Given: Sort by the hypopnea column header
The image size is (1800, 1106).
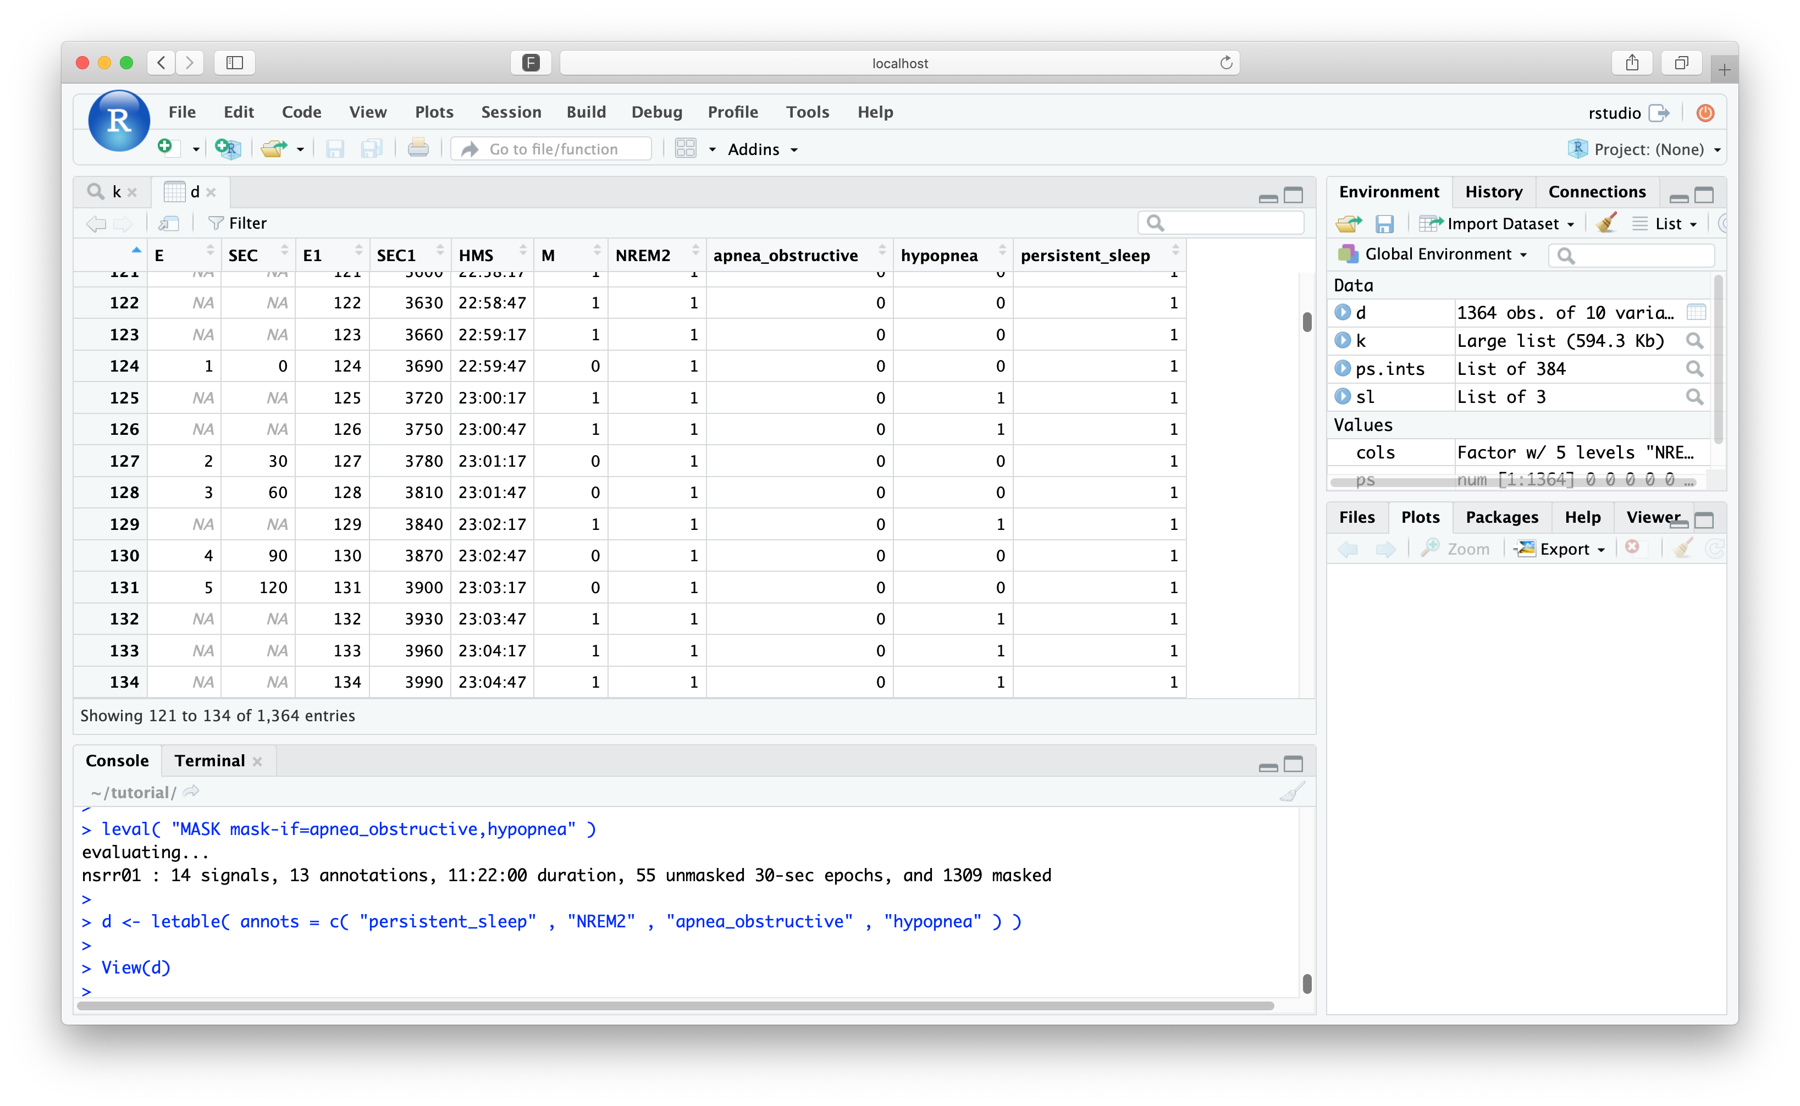Looking at the screenshot, I should pyautogui.click(x=939, y=255).
